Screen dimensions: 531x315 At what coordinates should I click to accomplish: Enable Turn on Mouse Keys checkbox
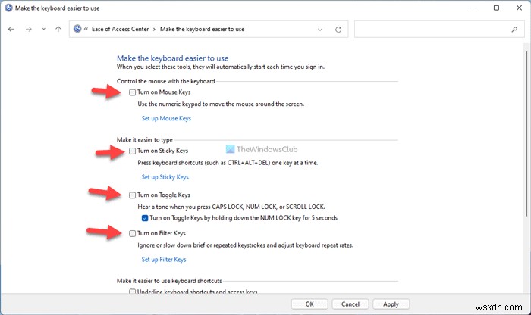[x=132, y=92]
